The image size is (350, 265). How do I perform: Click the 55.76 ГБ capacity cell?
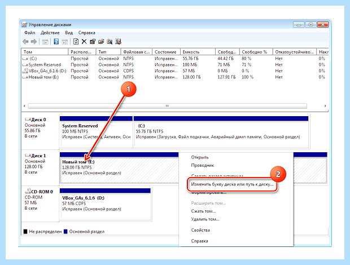tap(191, 59)
